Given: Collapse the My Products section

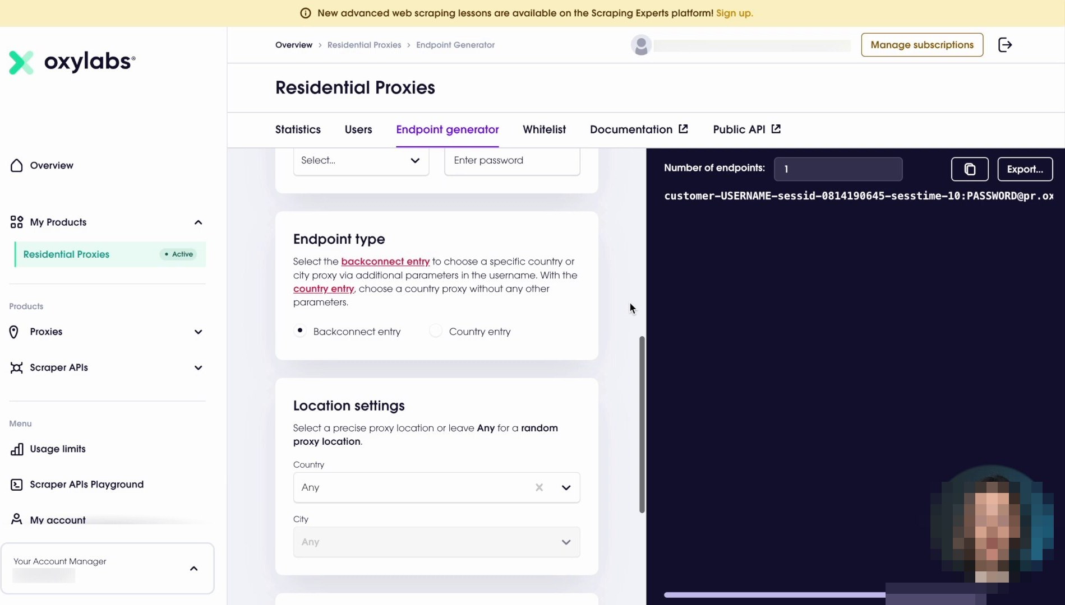Looking at the screenshot, I should [x=198, y=222].
